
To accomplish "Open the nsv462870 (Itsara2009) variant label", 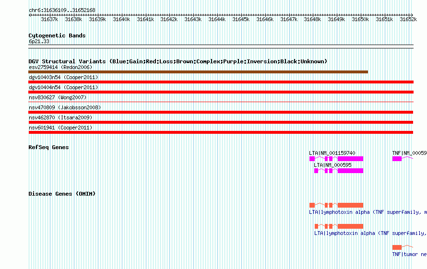I will click(60, 117).
